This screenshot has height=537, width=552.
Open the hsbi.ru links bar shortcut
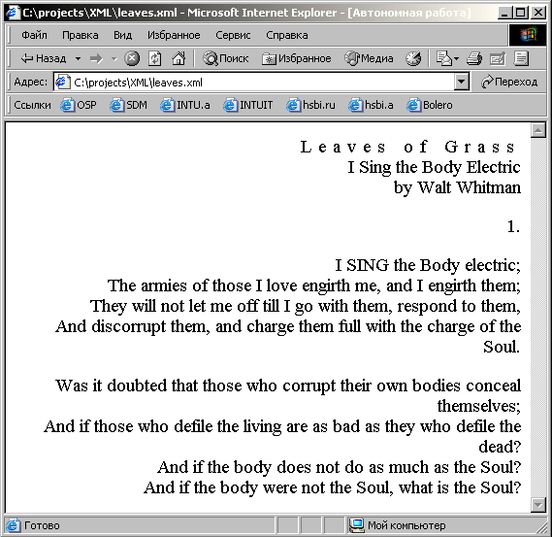click(310, 105)
